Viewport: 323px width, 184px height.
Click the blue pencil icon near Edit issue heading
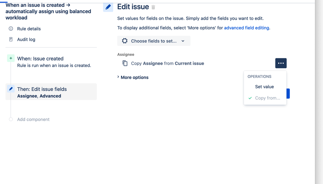[108, 7]
